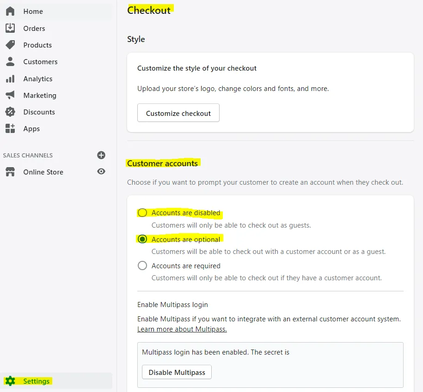
Task: Open Analytics bar chart icon
Action: [10, 78]
